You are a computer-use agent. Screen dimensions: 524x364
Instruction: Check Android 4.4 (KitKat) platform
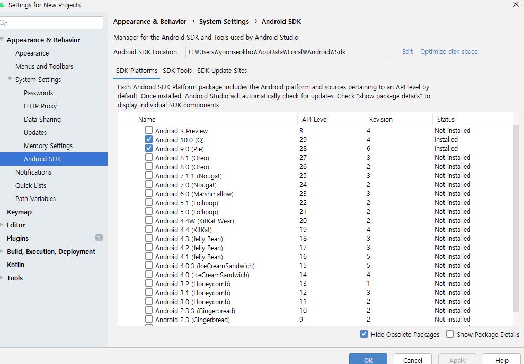149,229
